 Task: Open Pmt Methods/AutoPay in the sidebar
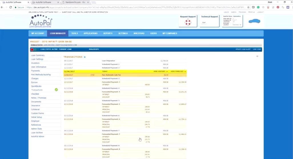pos(41,75)
